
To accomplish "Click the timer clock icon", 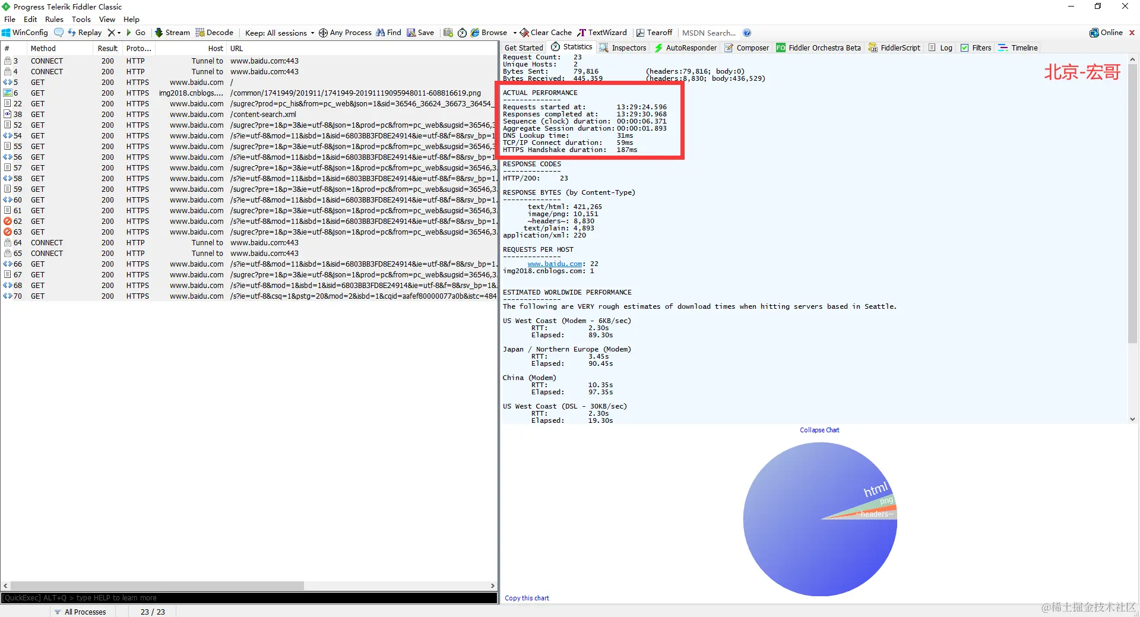I will [x=463, y=33].
